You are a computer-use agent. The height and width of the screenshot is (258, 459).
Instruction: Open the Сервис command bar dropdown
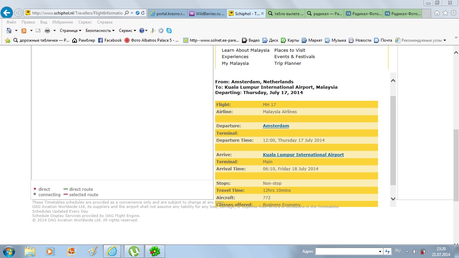coord(128,31)
